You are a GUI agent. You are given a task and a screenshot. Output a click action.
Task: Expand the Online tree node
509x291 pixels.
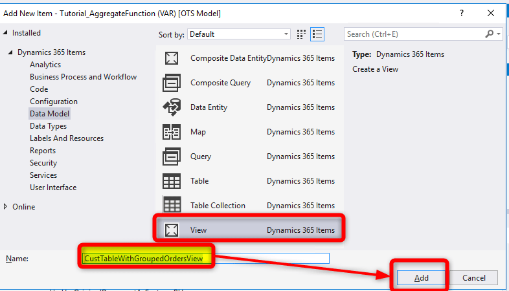point(6,207)
